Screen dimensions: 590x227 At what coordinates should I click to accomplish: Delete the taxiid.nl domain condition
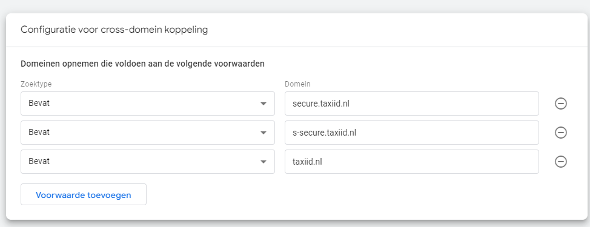pyautogui.click(x=561, y=162)
